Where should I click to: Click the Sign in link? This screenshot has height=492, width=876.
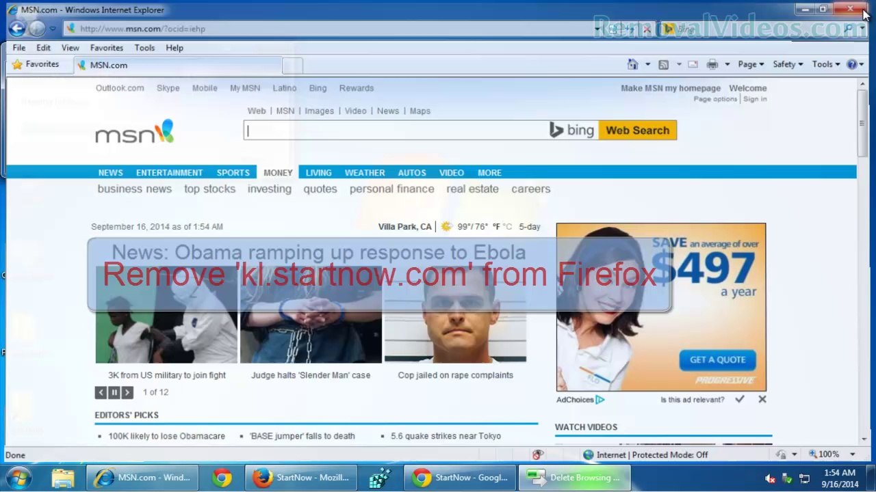click(755, 99)
